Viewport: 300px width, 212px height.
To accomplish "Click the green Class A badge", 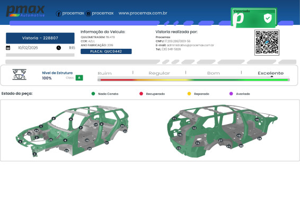I will (79, 78).
